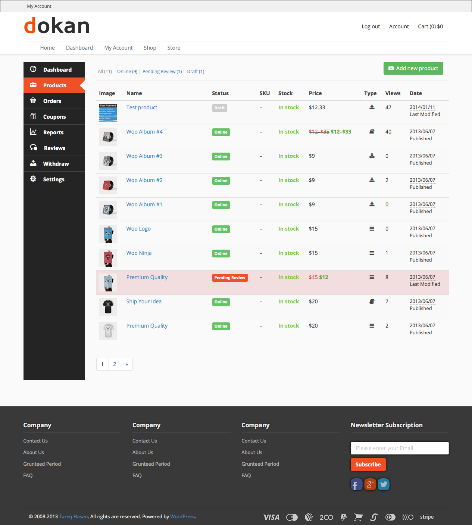Click the Log out link

click(371, 26)
